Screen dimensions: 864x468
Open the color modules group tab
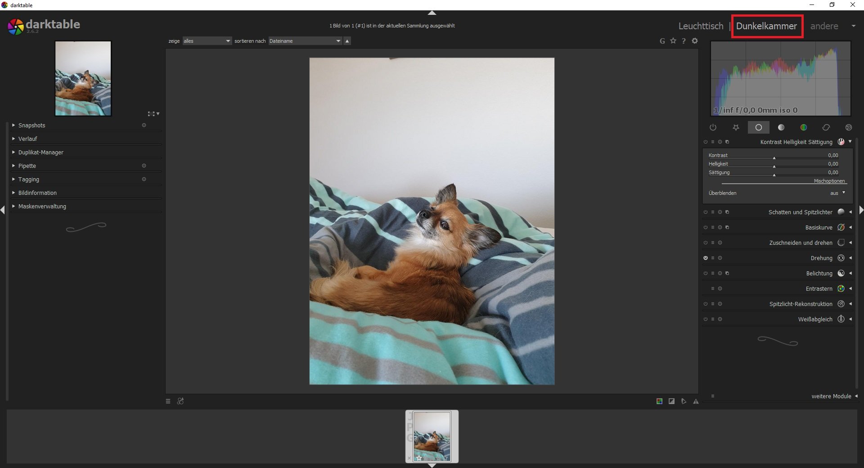click(803, 127)
